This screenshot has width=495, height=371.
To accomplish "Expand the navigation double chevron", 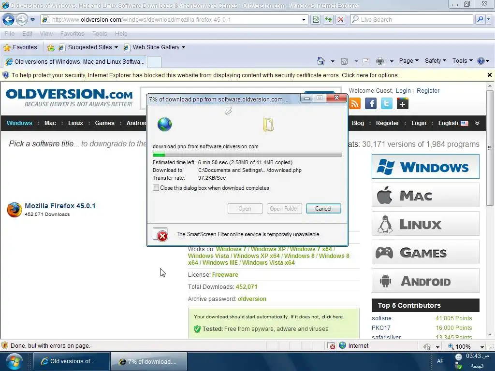I will [477, 123].
